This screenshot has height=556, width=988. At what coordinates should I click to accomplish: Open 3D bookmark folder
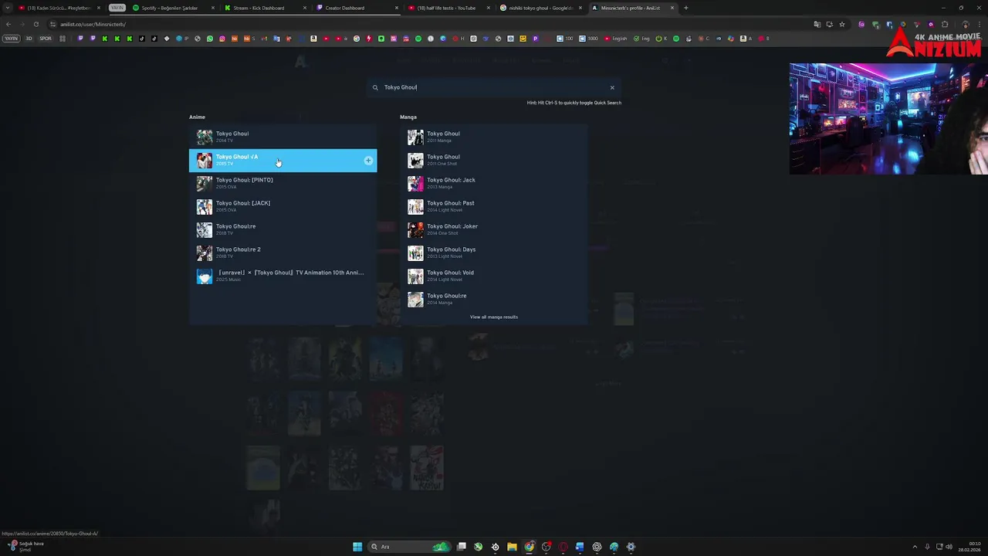29,39
